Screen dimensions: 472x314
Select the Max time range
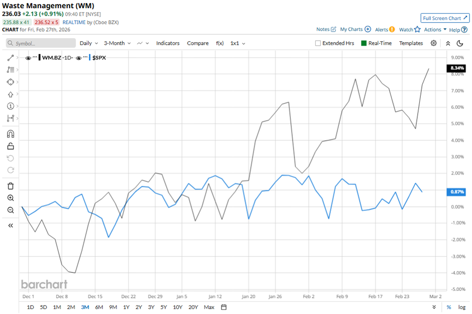click(x=209, y=307)
